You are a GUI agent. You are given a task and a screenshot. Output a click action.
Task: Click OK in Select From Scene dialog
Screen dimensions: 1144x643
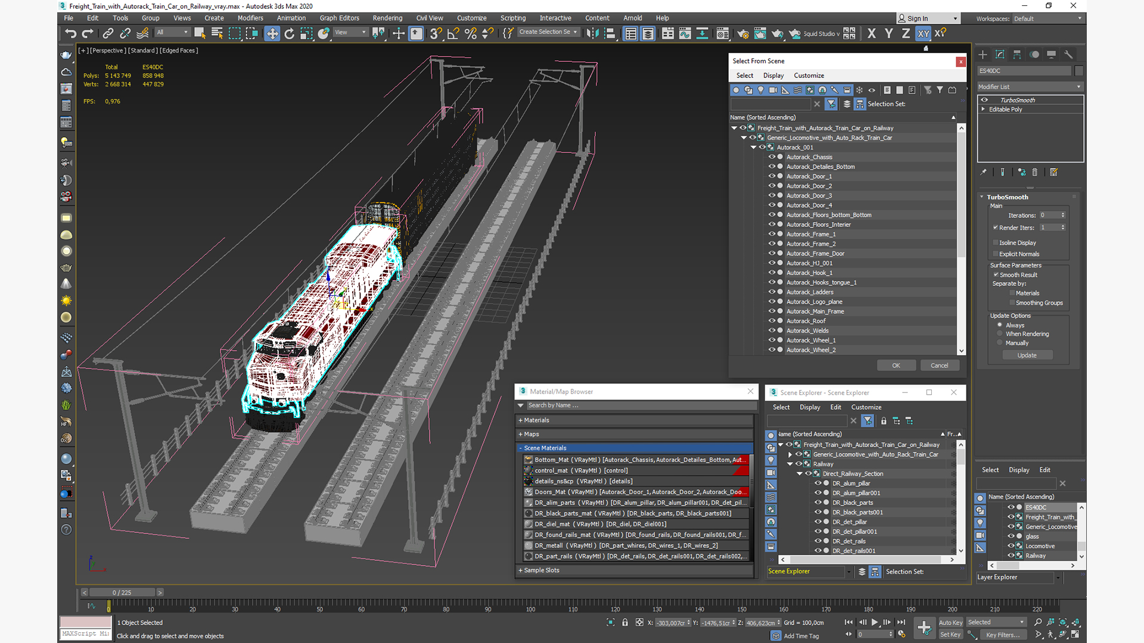click(896, 366)
